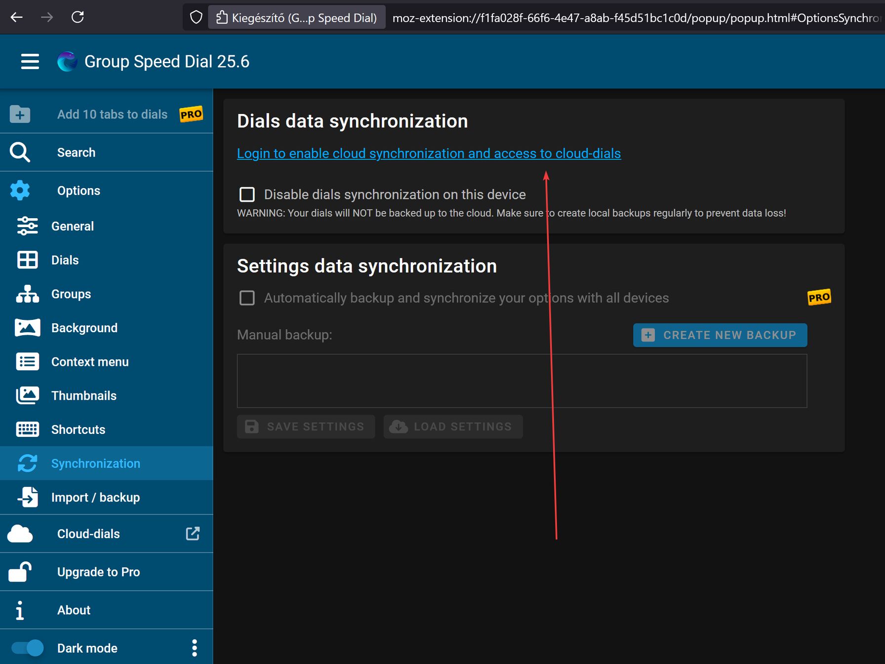Screen dimensions: 885x664
Task: Open the Context menu options page
Action: tap(106, 362)
